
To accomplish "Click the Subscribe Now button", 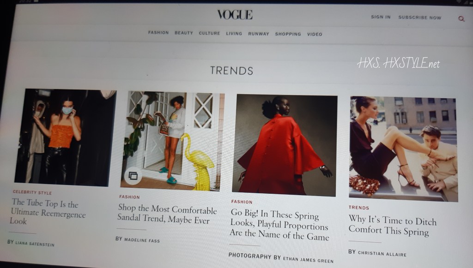I will (419, 18).
